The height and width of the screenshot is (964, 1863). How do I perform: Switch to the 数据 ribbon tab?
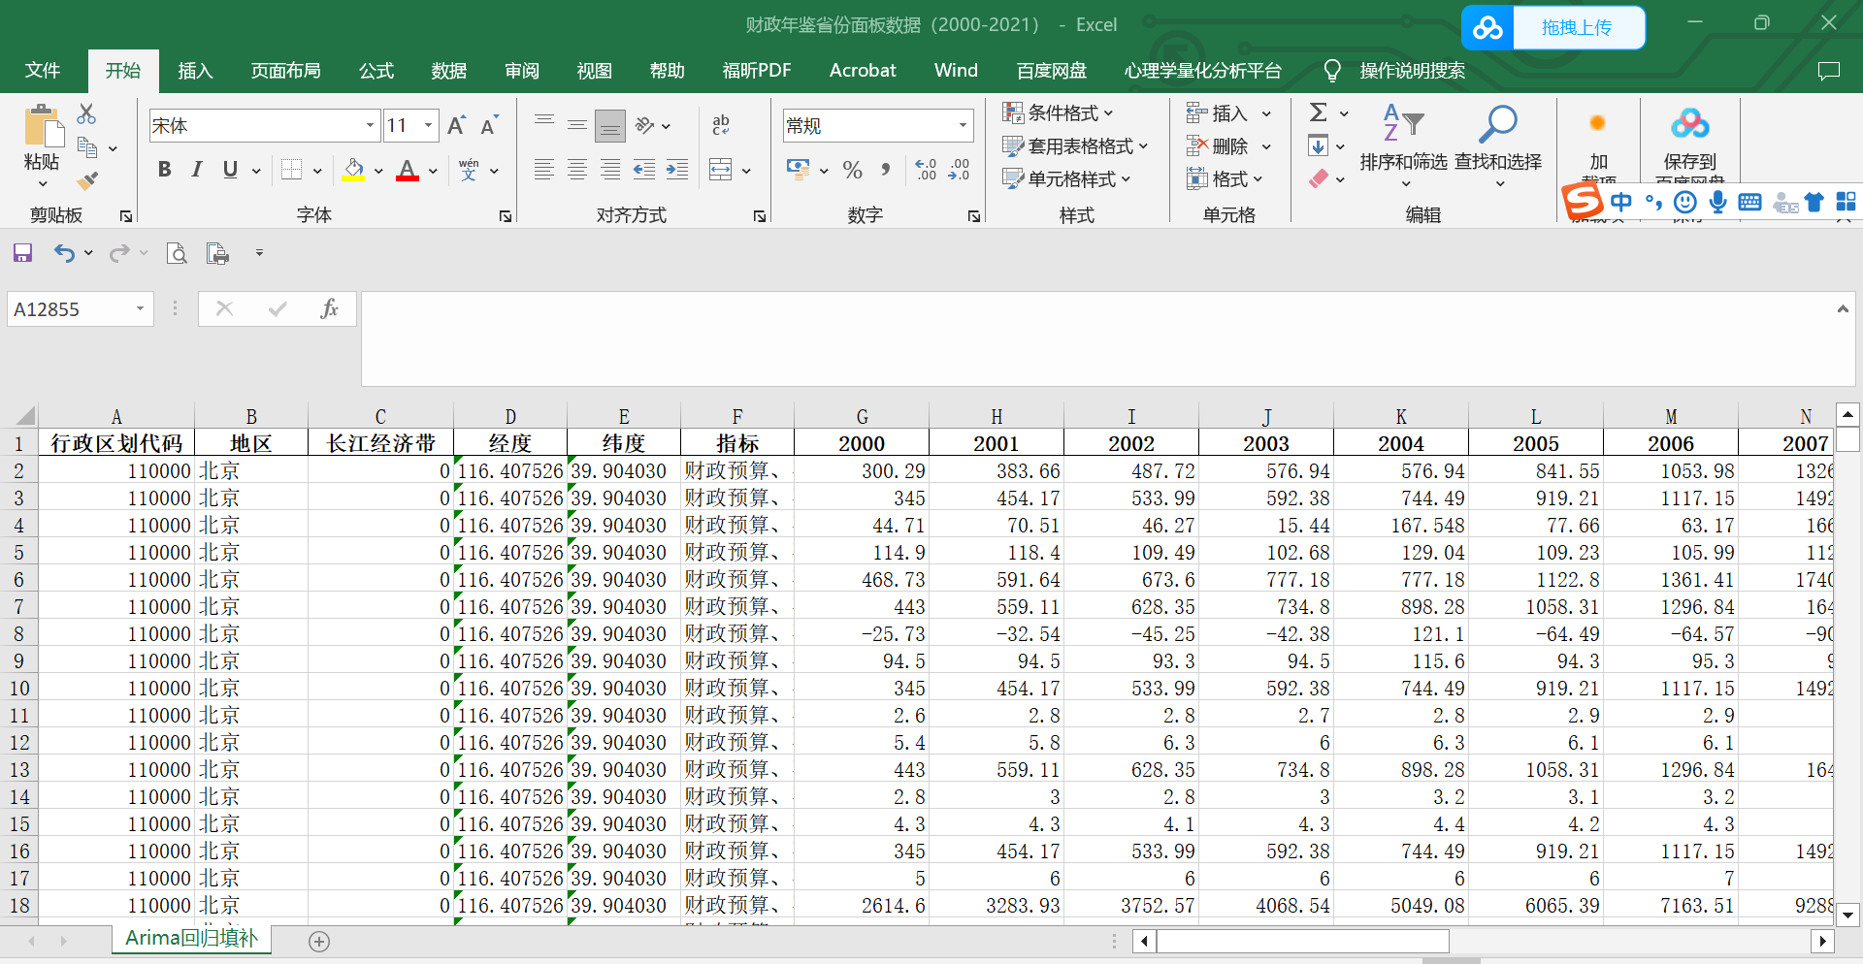pos(449,70)
